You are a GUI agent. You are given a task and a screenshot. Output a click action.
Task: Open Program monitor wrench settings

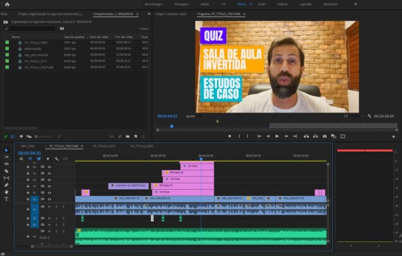pos(369,116)
